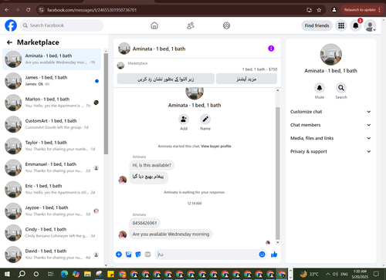Choose a sticker icon in composer

pyautogui.click(x=138, y=255)
